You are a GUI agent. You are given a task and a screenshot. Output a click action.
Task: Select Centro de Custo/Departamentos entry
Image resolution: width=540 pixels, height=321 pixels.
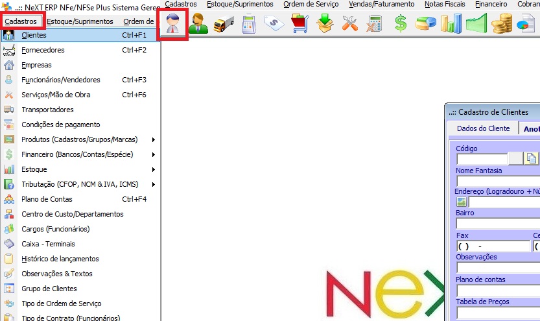[x=81, y=214]
